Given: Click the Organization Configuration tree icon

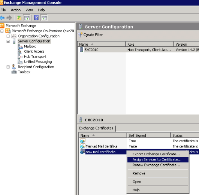Looking at the screenshot, I should (14, 36).
